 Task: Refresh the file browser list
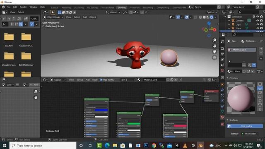[x=19, y=19]
